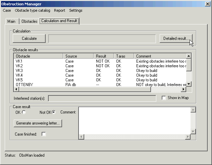Switch to the Obstacles tab
Image resolution: width=212 pixels, height=165 pixels.
coord(29,21)
